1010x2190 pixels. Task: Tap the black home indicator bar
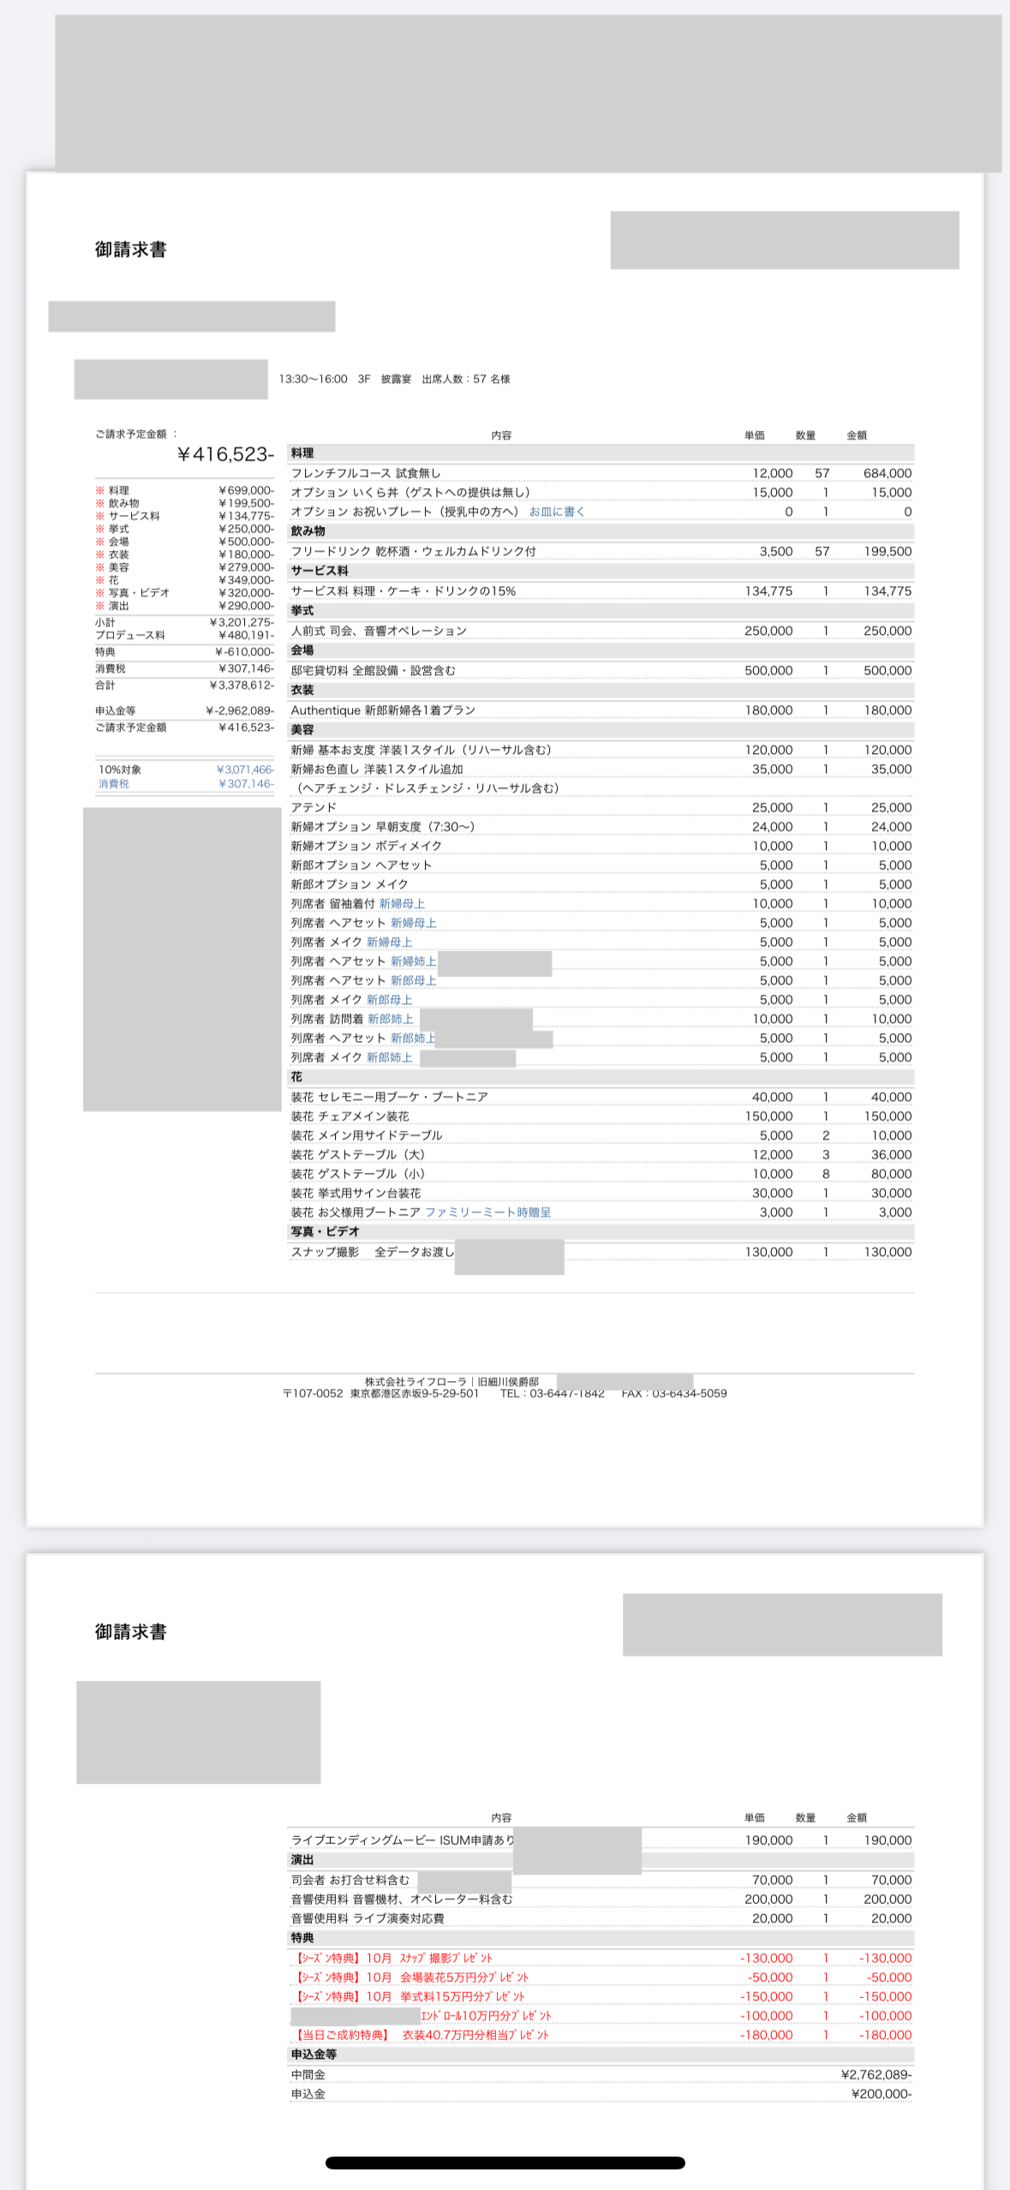tap(505, 2163)
